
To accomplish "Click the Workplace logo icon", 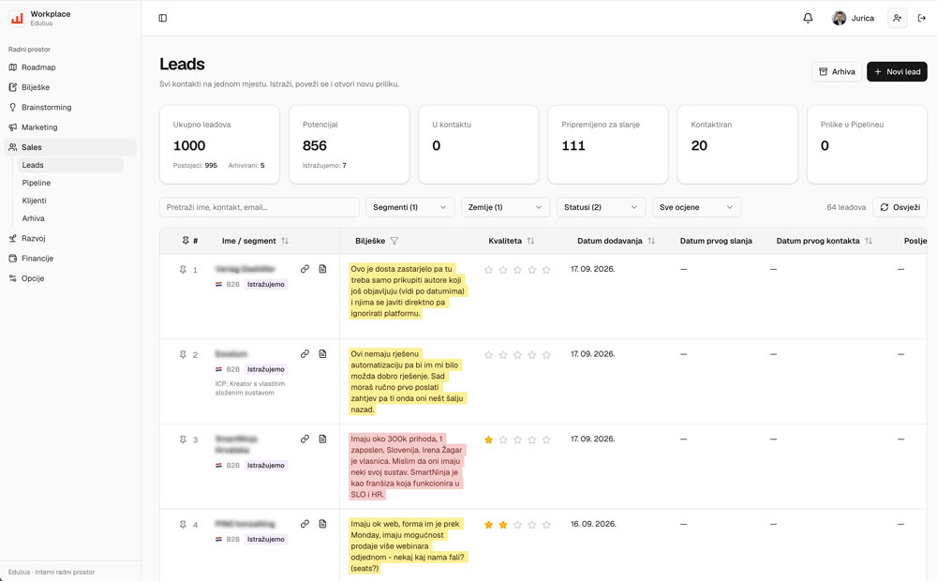I will (x=17, y=18).
